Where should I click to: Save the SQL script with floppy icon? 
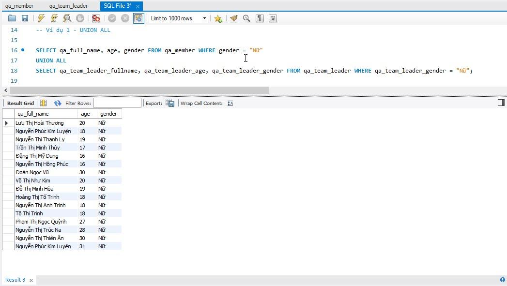point(25,18)
